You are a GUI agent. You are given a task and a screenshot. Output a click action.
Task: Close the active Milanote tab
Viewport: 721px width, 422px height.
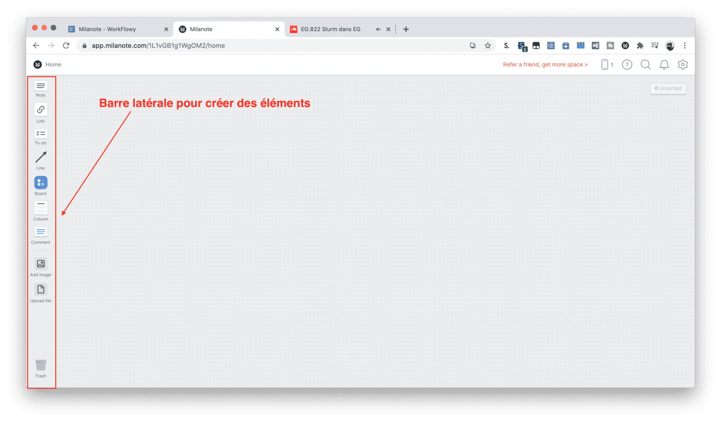click(277, 29)
